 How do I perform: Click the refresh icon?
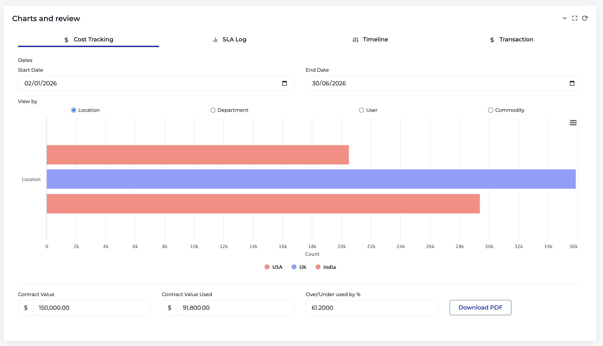click(x=585, y=18)
